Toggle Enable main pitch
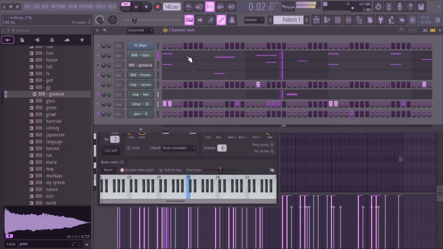 [x=122, y=170]
